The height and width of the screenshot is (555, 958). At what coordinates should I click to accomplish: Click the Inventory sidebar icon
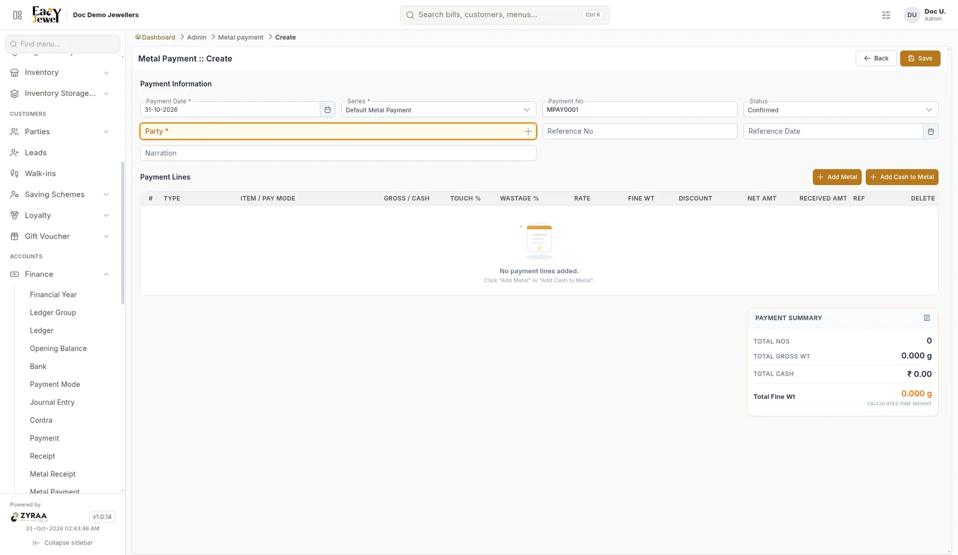coord(14,72)
